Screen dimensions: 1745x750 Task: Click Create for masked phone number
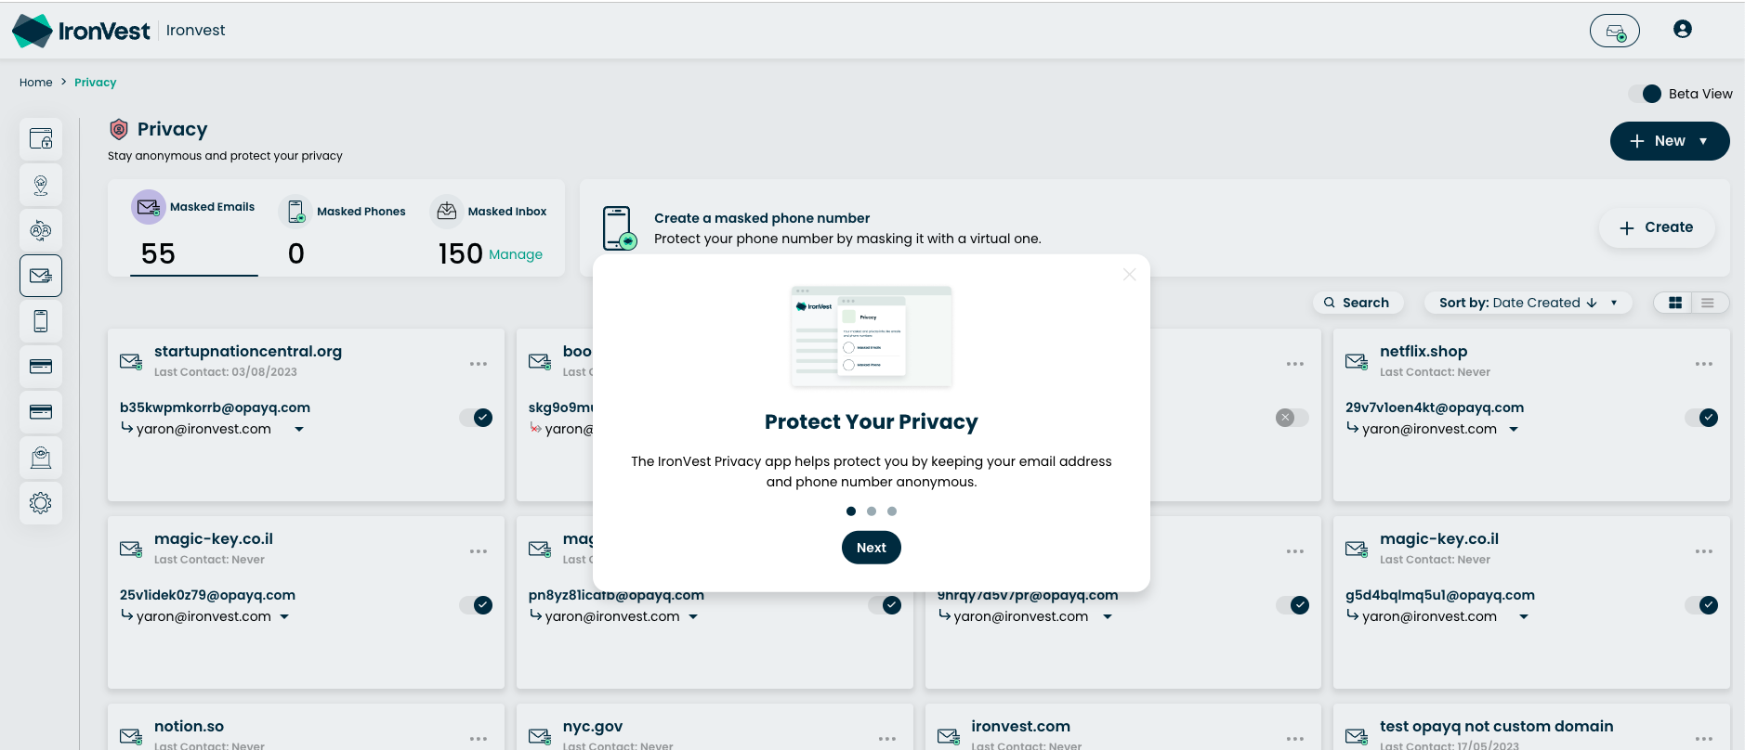[1657, 227]
